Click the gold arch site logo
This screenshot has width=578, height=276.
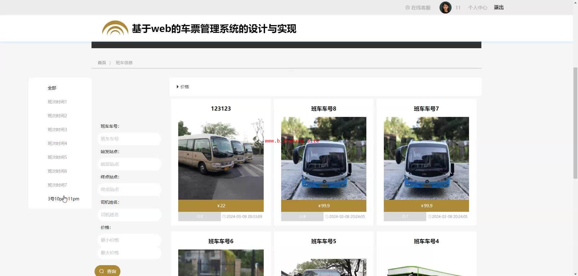pos(115,28)
